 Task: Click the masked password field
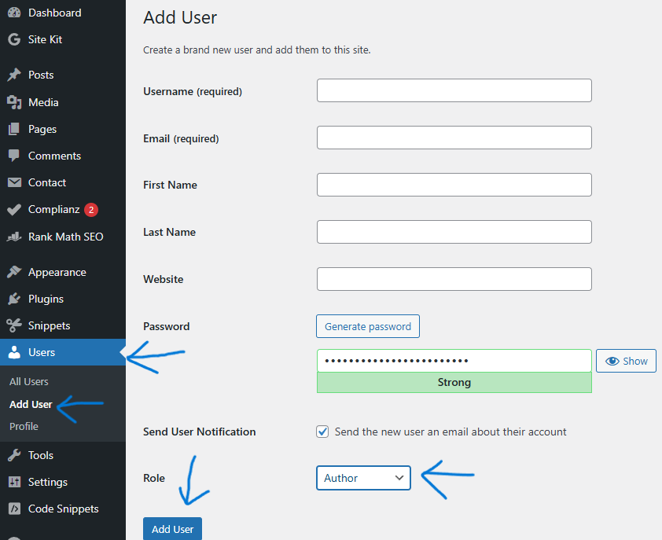coord(454,361)
